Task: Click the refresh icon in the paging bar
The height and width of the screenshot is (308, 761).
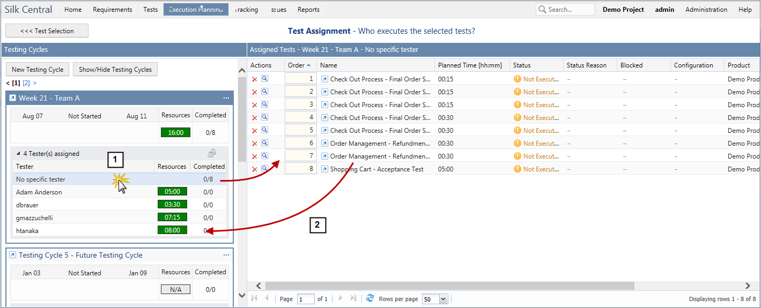Action: pyautogui.click(x=370, y=298)
